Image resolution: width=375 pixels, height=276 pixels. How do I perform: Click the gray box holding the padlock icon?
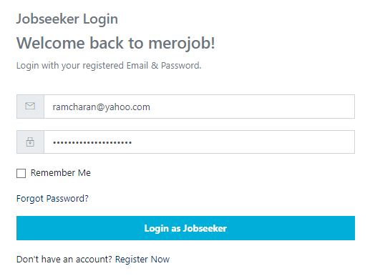30,142
